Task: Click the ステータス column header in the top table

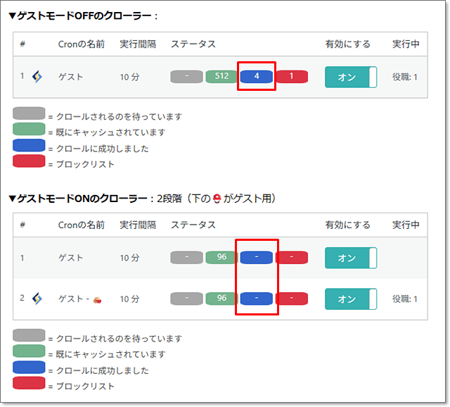Action: coord(193,44)
